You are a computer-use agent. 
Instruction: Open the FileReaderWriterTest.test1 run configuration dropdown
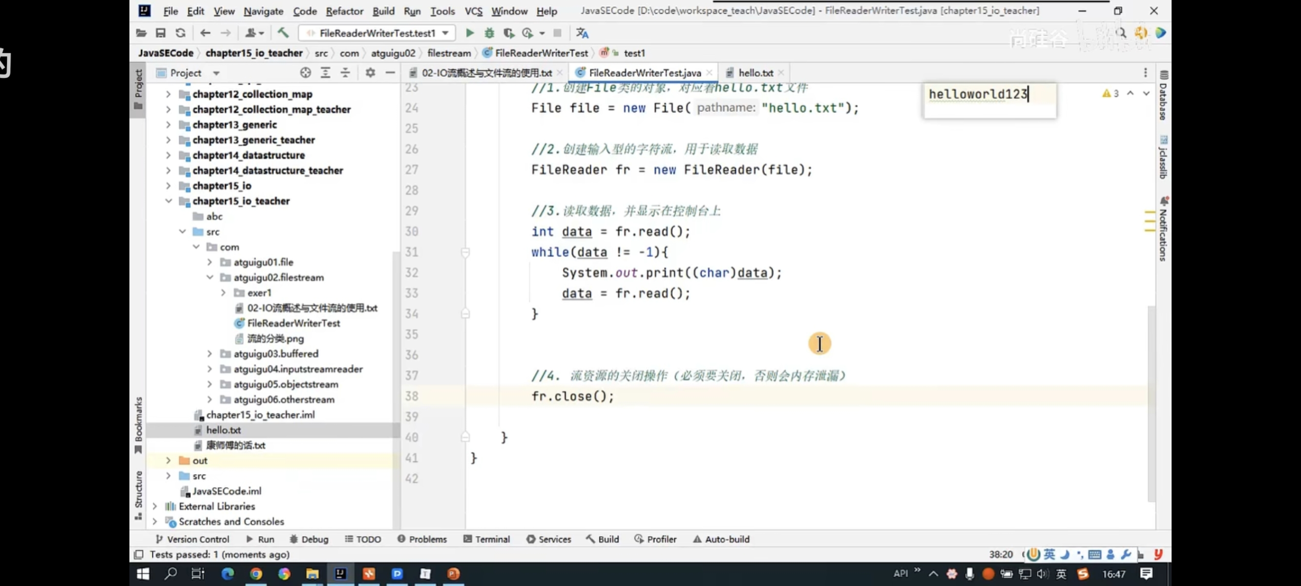coord(378,33)
